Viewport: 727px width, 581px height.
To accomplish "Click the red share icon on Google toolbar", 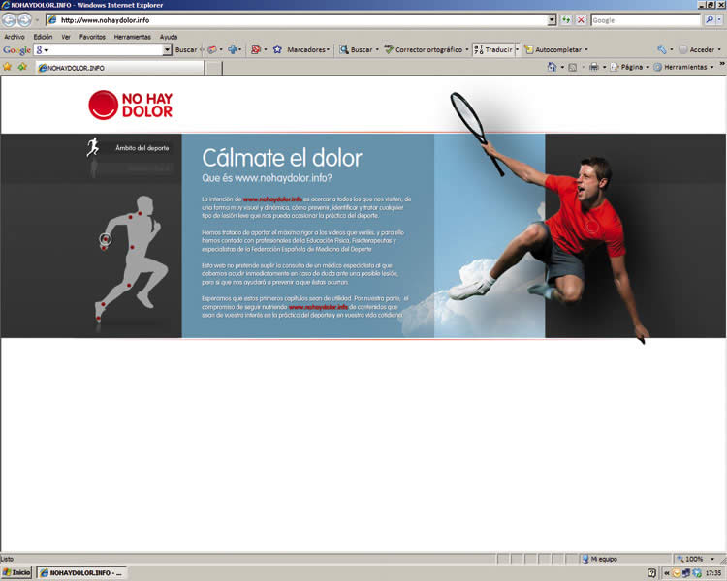I will click(x=256, y=49).
